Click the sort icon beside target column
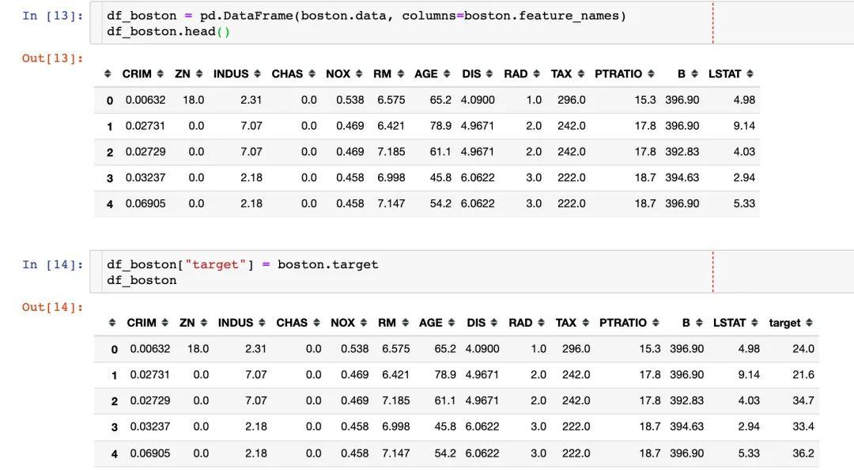 pos(809,323)
